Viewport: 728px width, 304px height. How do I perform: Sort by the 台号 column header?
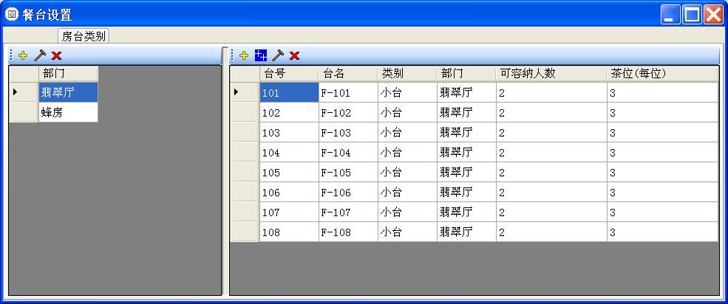pos(289,74)
